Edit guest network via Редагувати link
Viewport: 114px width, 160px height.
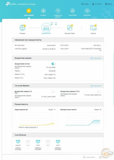coord(96,86)
